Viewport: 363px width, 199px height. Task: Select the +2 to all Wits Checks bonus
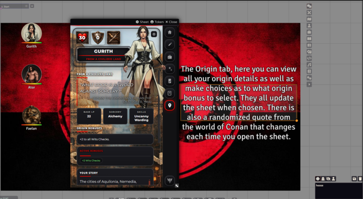[115, 139]
